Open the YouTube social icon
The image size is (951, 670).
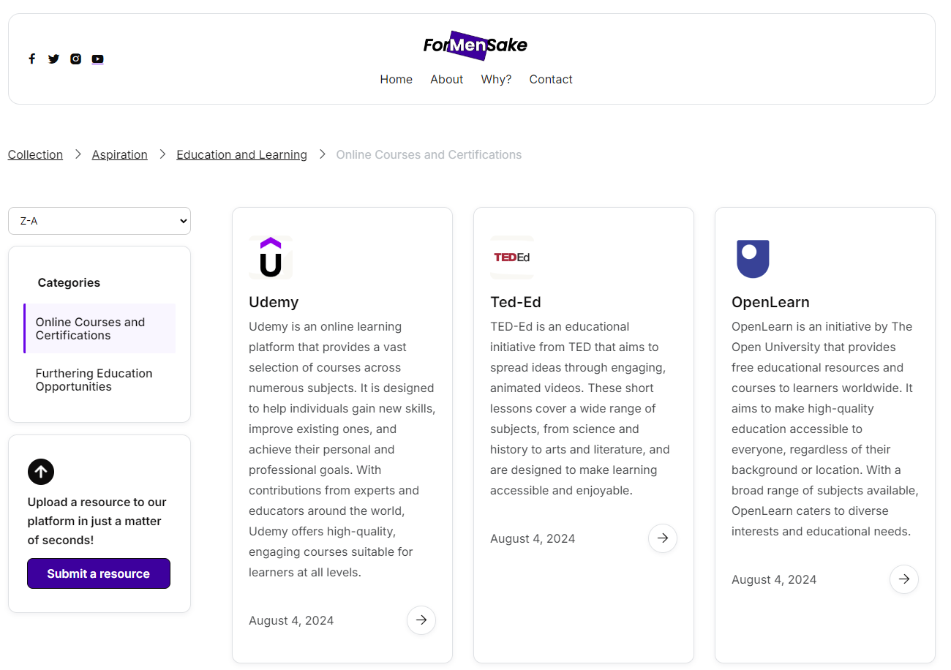[x=97, y=59]
